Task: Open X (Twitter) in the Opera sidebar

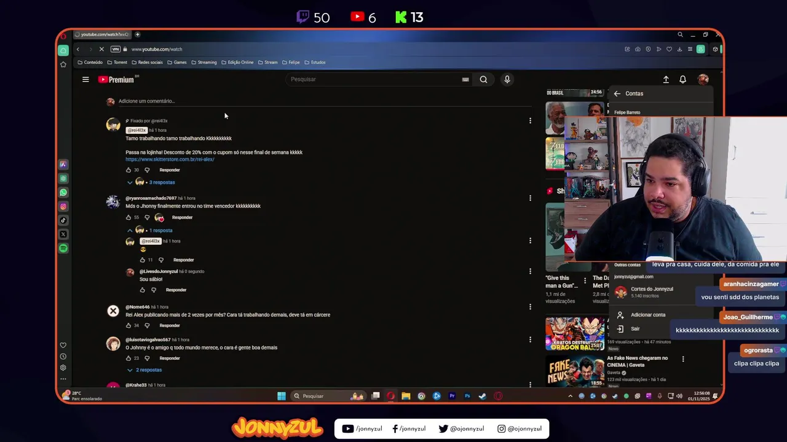Action: tap(63, 235)
